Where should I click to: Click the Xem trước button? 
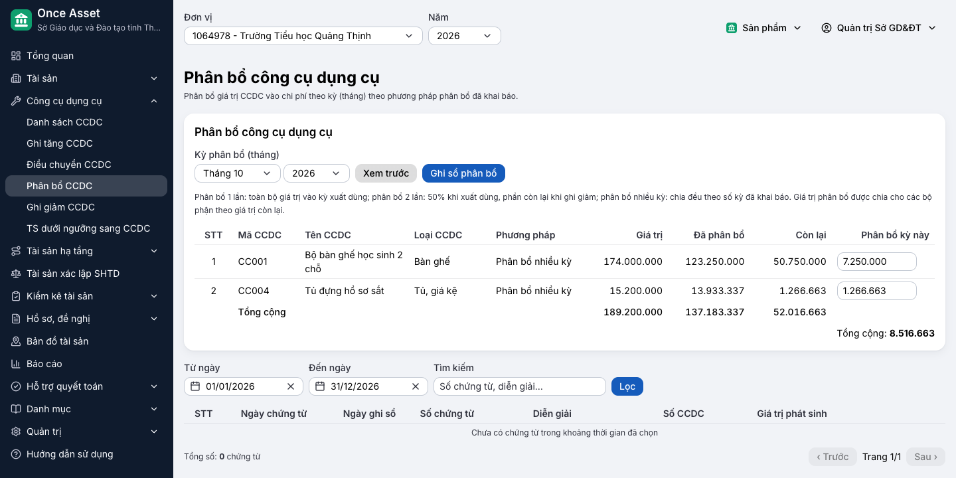click(386, 173)
